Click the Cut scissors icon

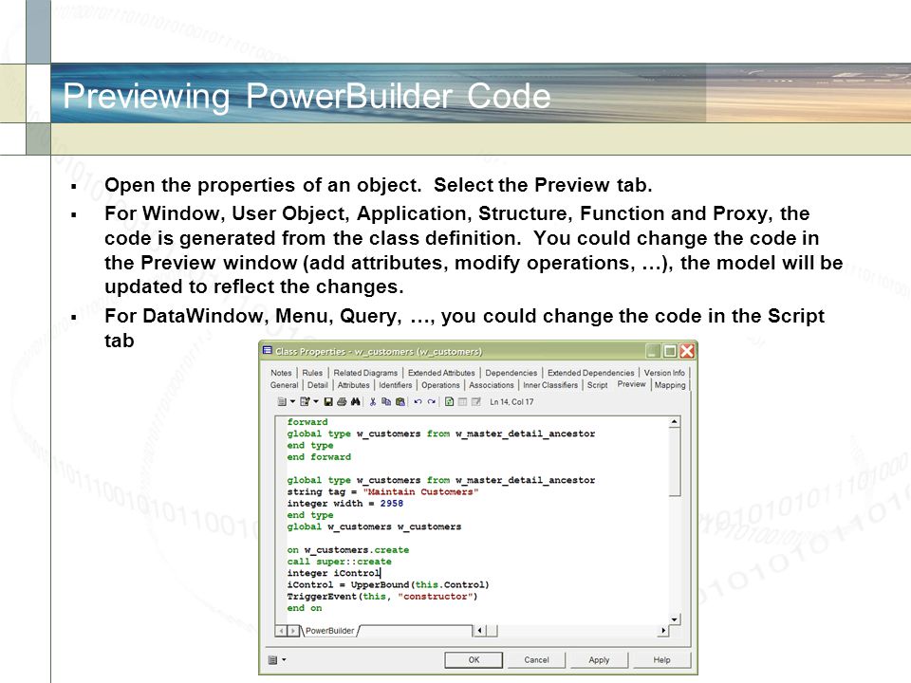pos(372,401)
